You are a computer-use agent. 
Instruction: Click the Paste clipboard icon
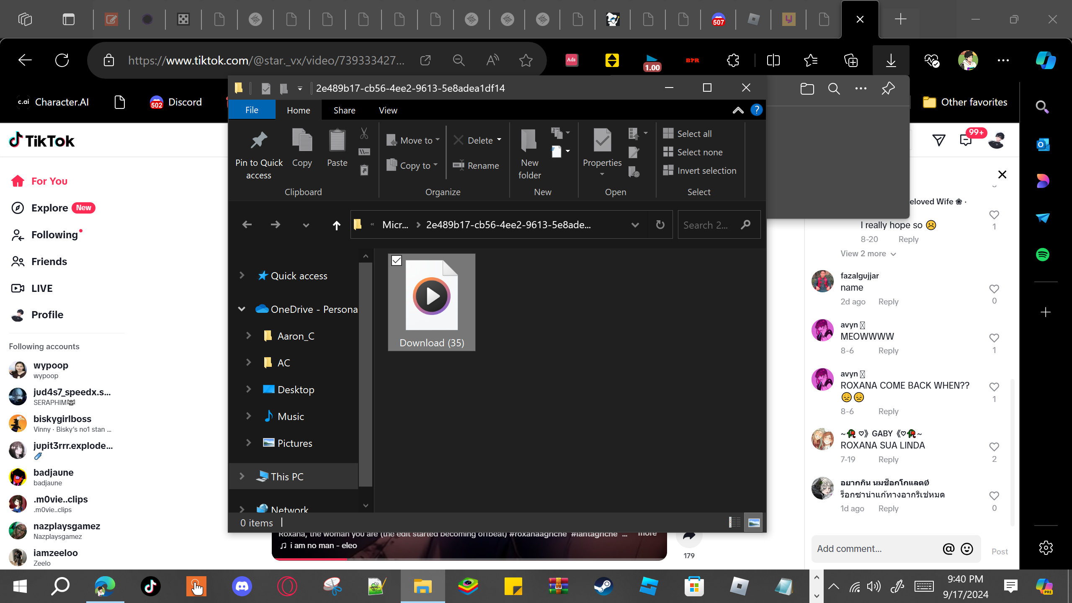(x=337, y=141)
